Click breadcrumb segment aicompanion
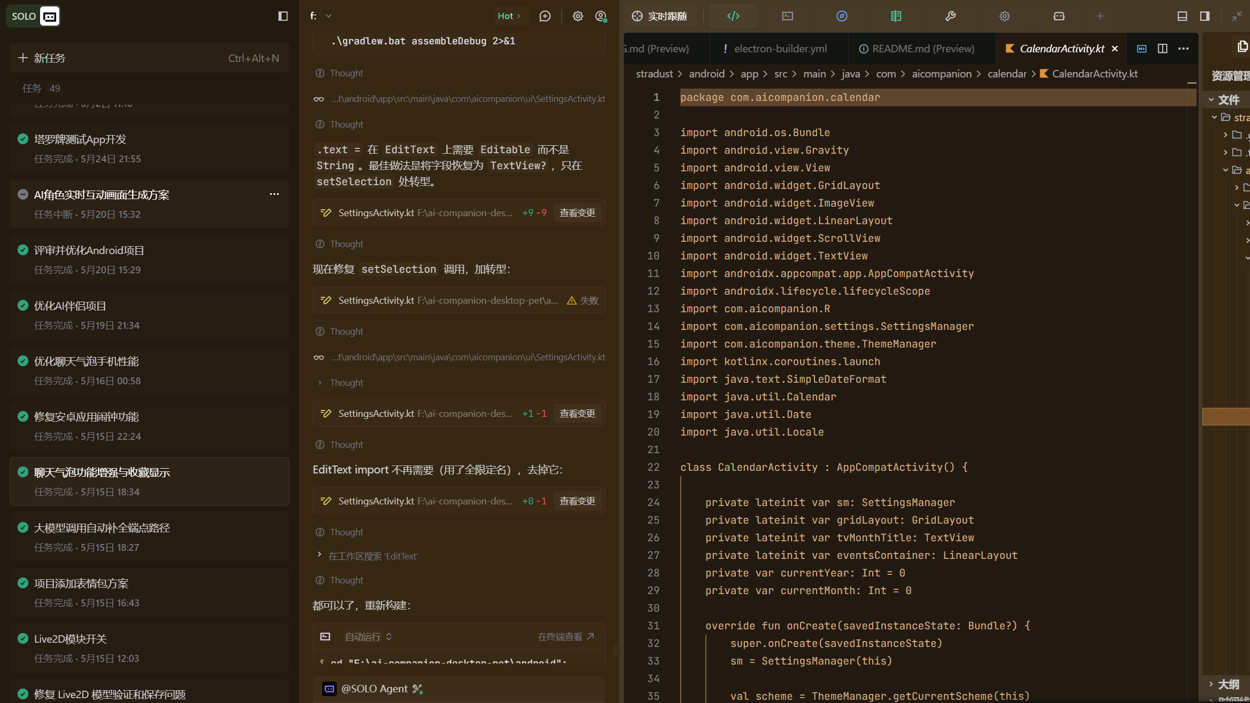1250x703 pixels. [x=942, y=74]
